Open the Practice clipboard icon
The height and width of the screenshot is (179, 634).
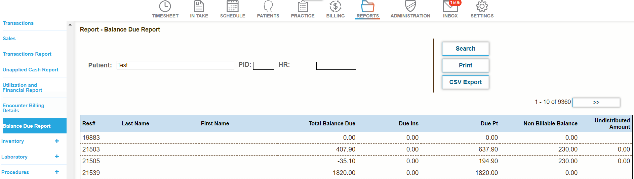(x=303, y=6)
